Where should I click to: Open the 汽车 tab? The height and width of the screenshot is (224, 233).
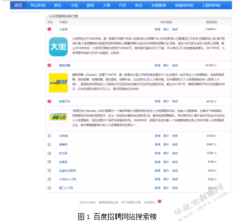click(x=123, y=5)
